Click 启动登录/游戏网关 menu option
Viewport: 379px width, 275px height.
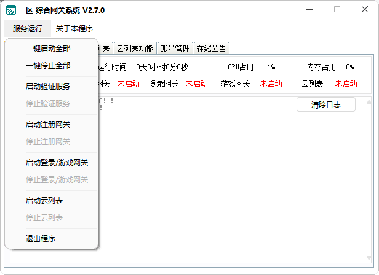[x=57, y=163]
